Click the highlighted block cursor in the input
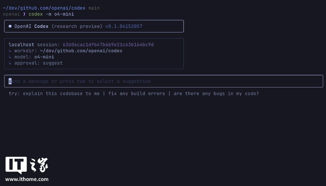 coord(10,81)
